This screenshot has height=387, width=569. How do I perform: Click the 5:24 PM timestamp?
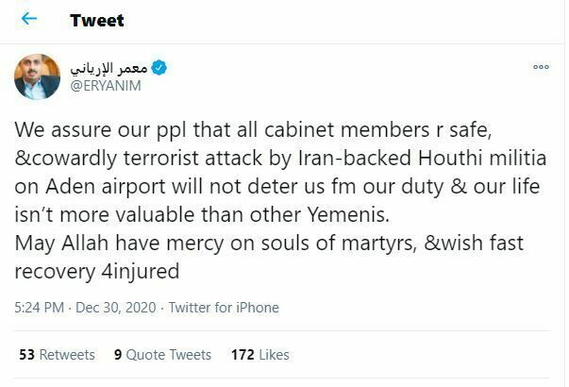pyautogui.click(x=40, y=308)
